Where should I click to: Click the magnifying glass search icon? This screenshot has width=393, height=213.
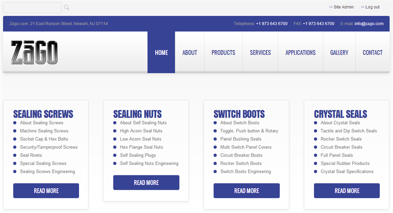66,7
